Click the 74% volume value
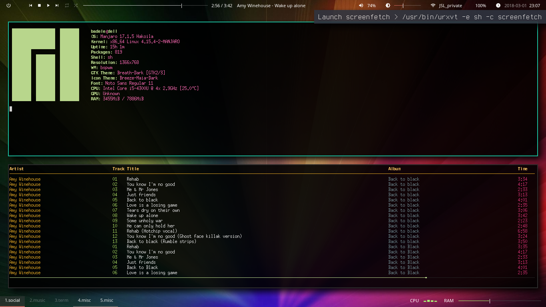 click(x=371, y=6)
